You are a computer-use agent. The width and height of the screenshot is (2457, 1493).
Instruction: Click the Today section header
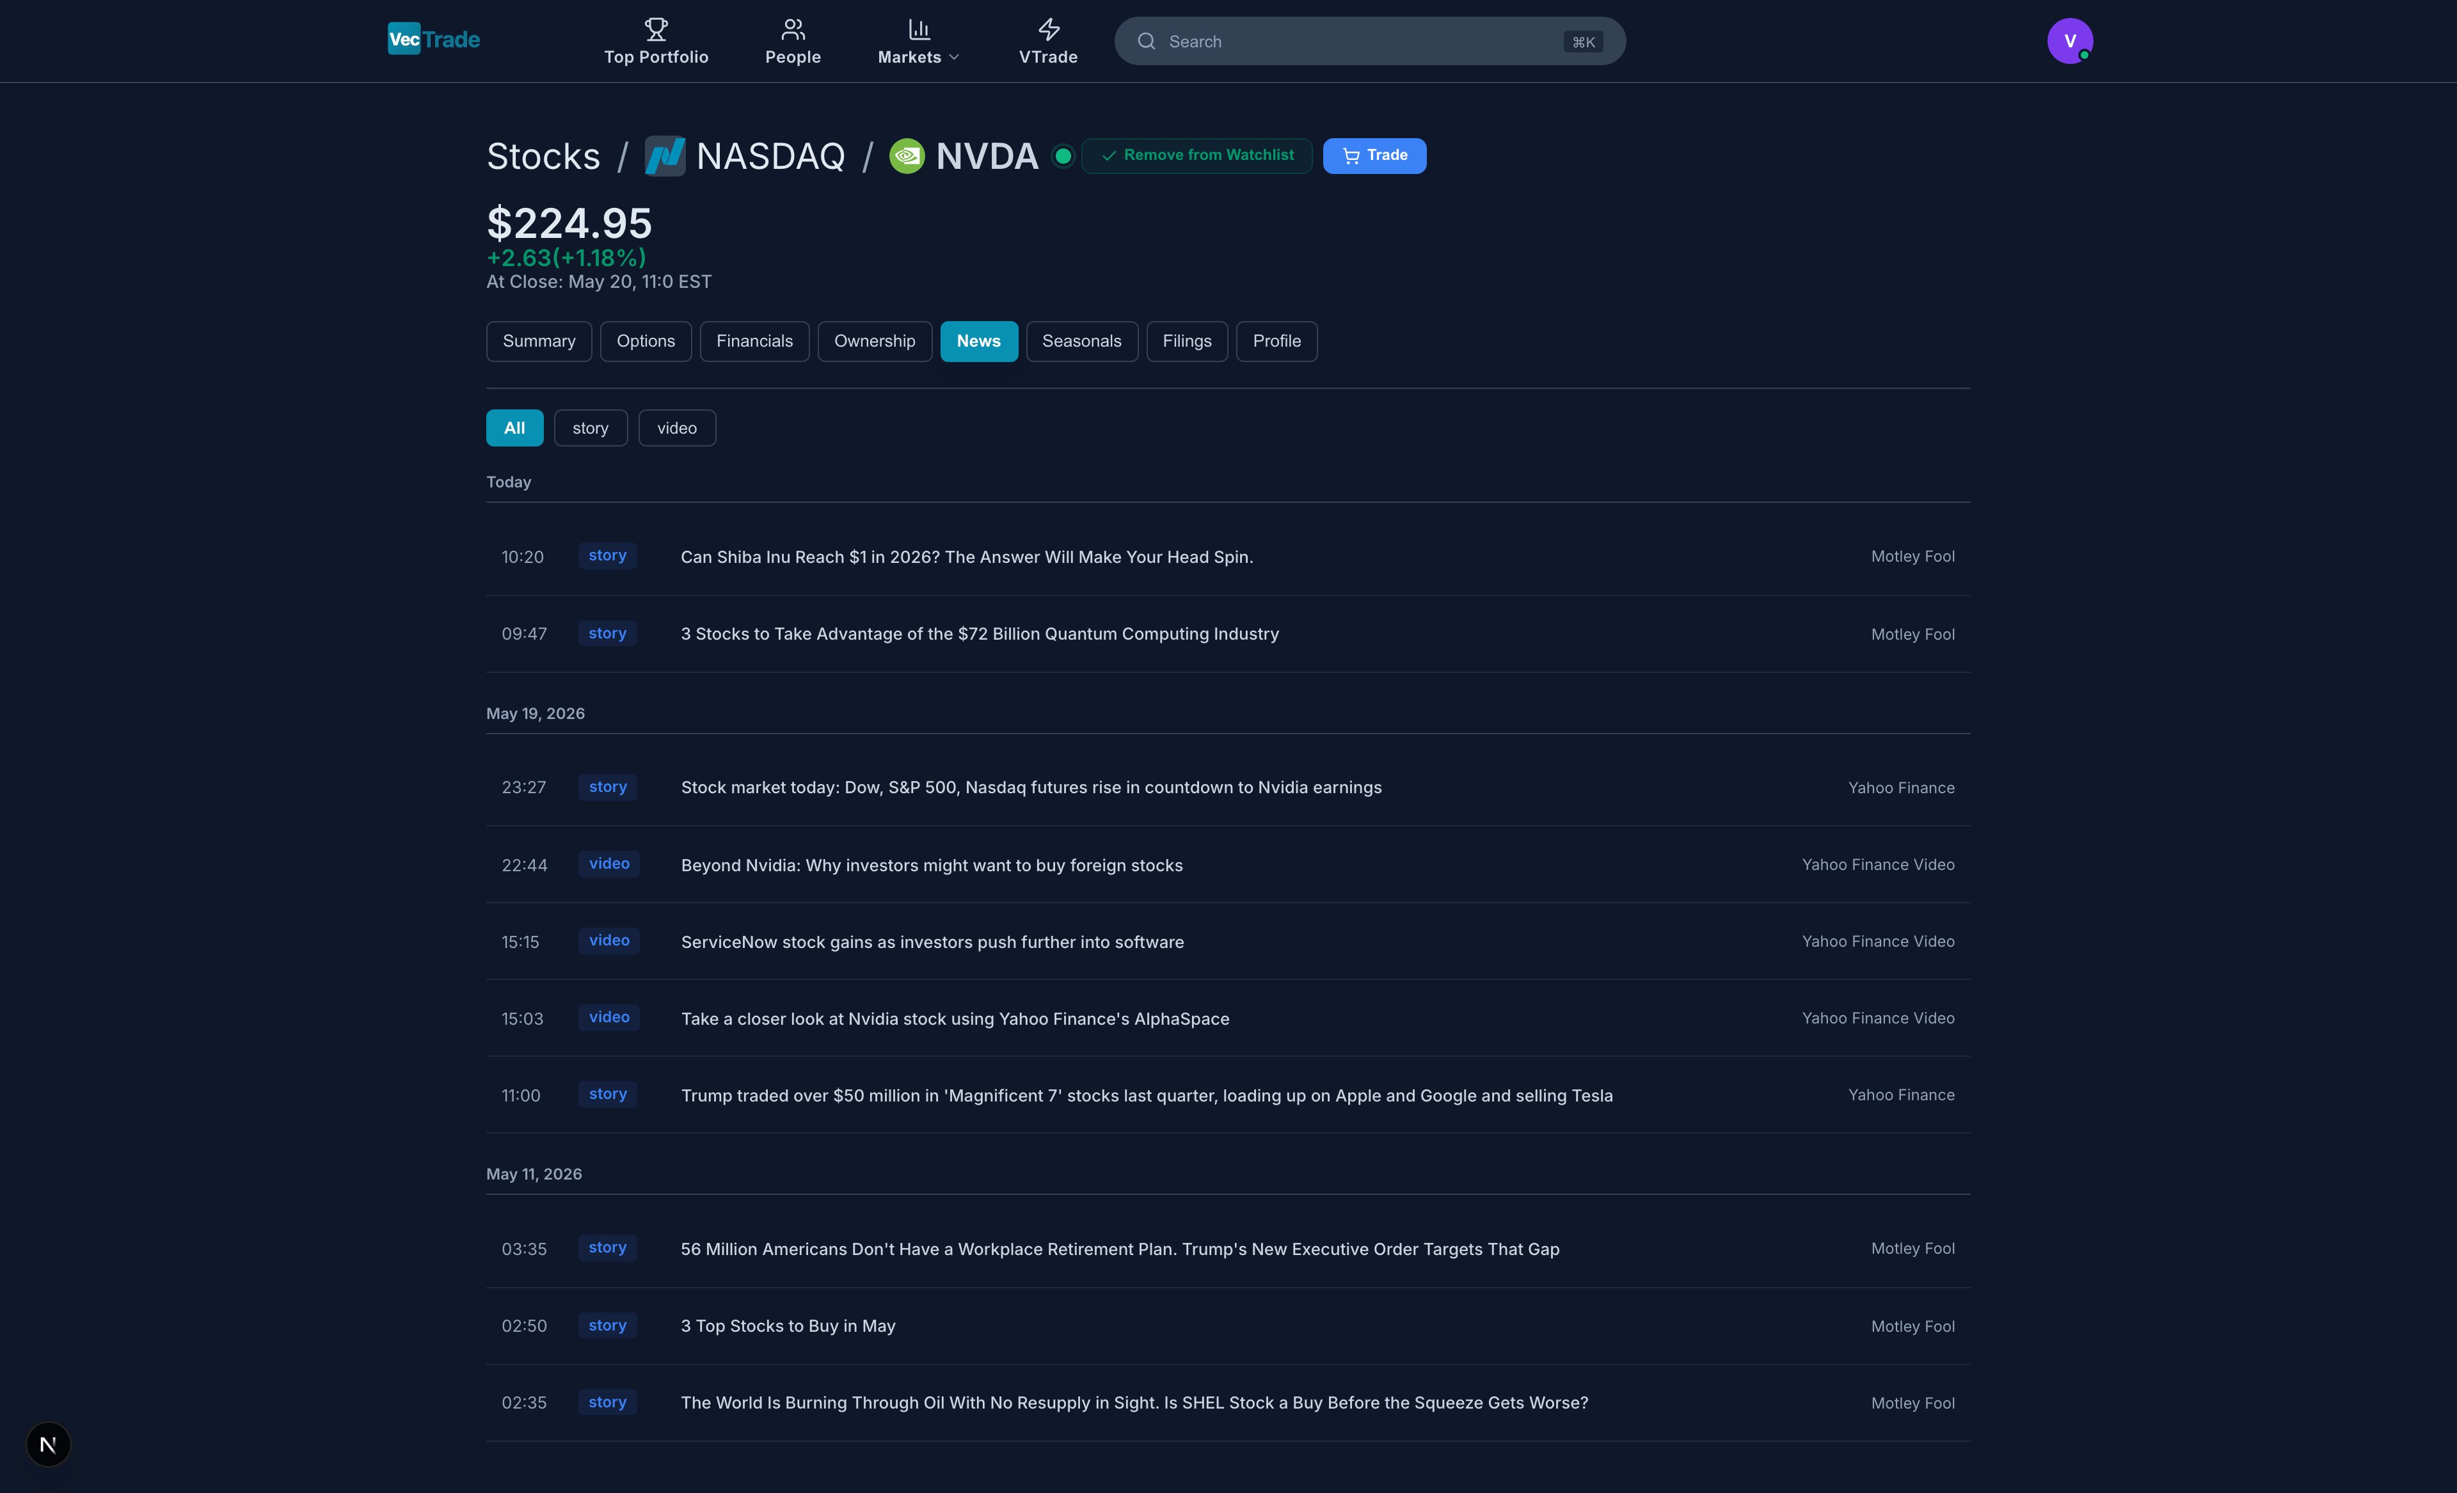tap(509, 482)
